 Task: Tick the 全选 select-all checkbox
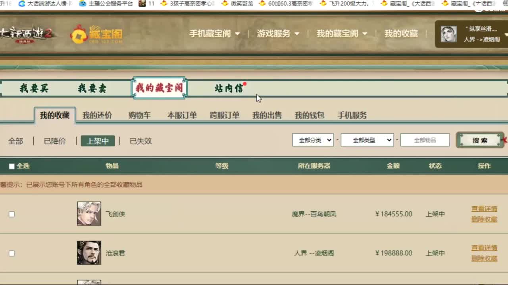[12, 166]
